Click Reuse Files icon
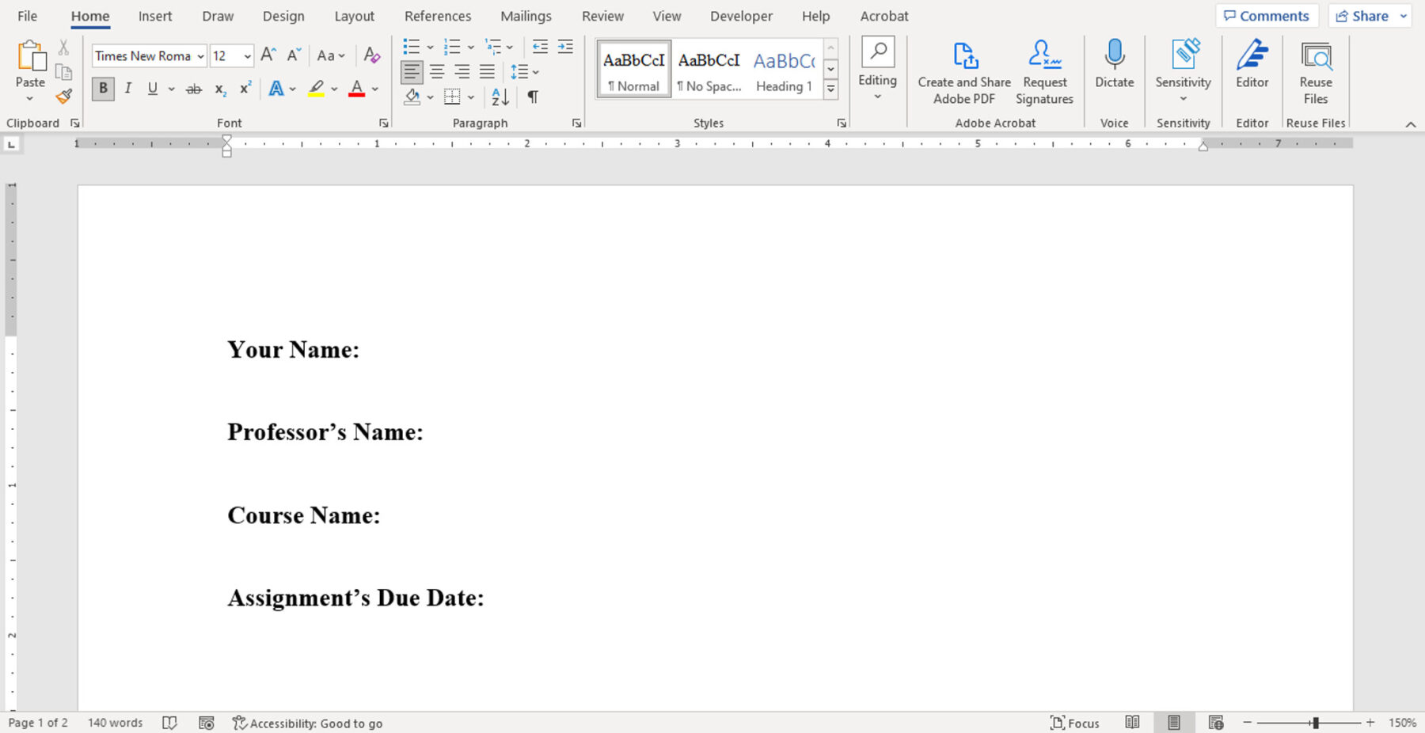Viewport: 1425px width, 733px height. [x=1315, y=56]
